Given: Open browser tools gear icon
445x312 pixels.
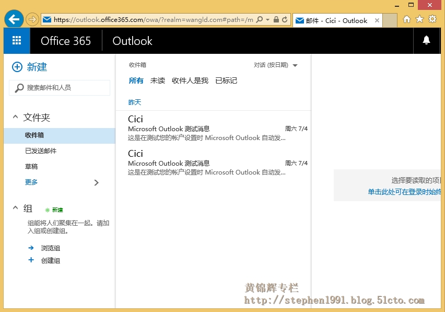Looking at the screenshot, I should click(x=432, y=19).
